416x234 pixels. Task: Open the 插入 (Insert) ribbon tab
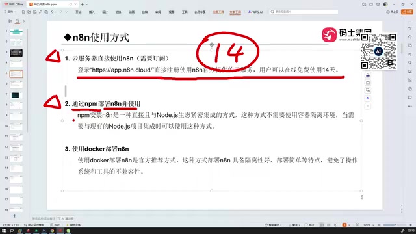click(x=92, y=12)
